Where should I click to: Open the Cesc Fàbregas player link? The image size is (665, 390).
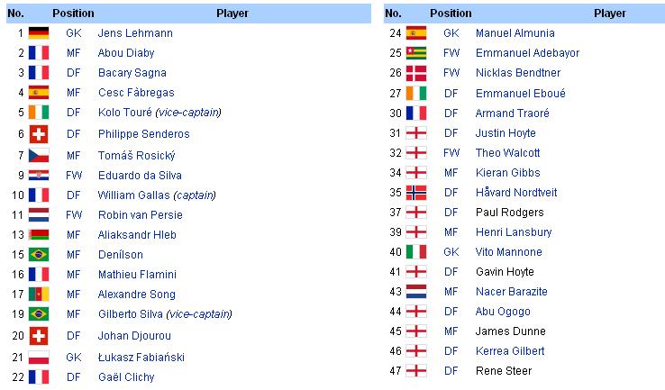(x=136, y=93)
